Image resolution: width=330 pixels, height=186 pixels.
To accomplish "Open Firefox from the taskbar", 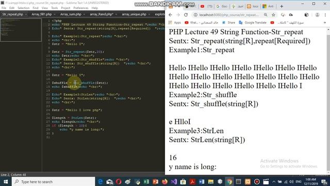I will (x=164, y=181).
